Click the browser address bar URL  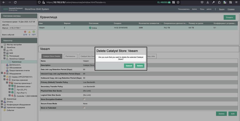click(x=76, y=2)
